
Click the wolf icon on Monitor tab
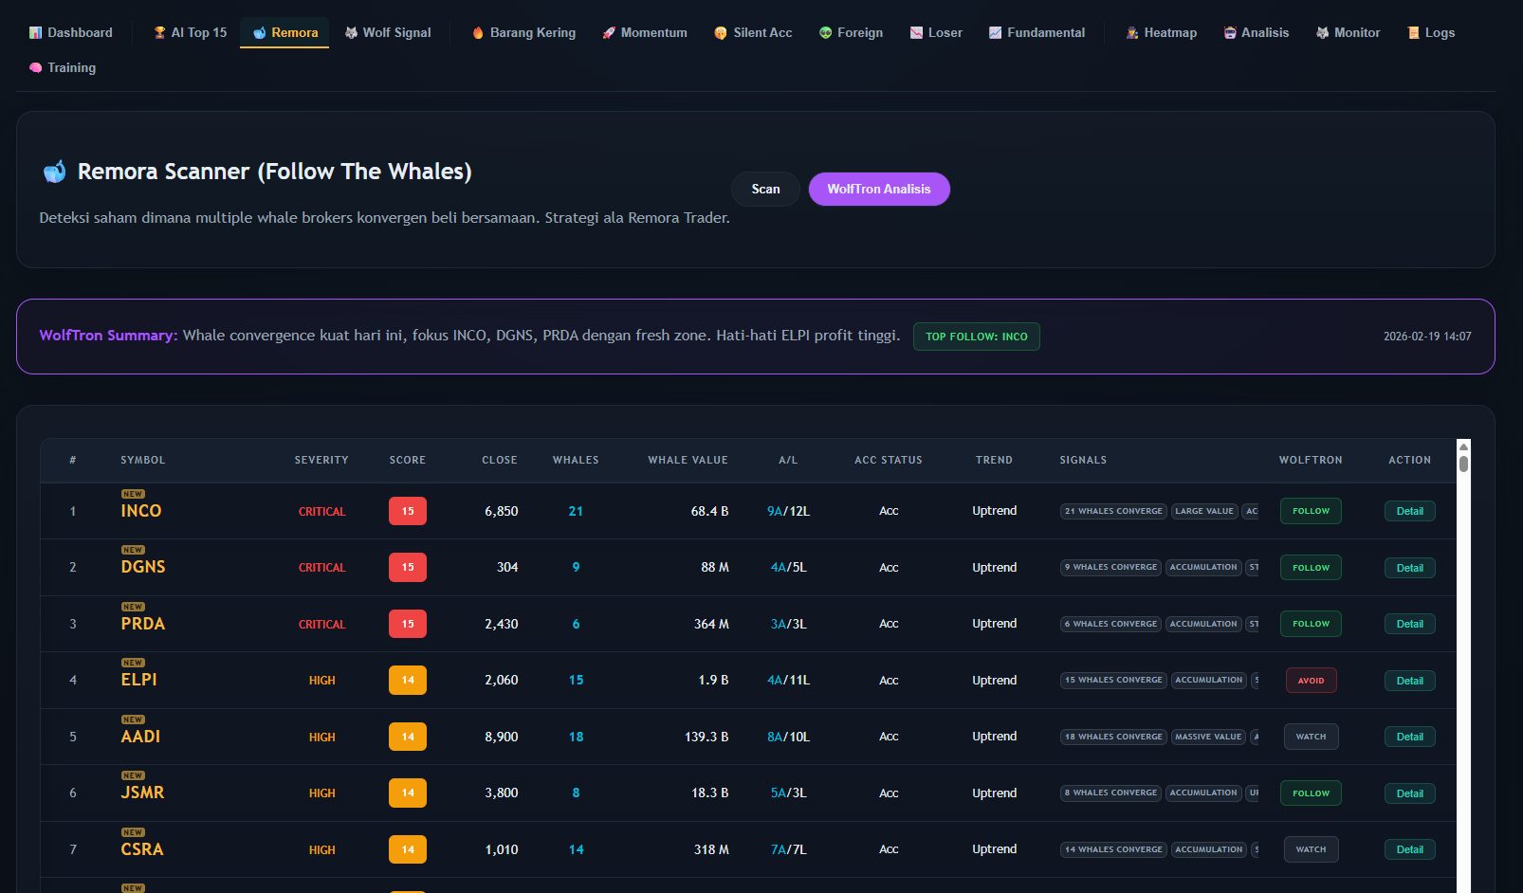click(1322, 33)
